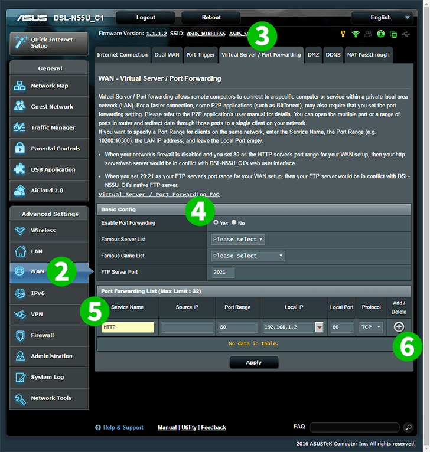
Task: Click the green Wi-Fi status icon
Action: (356, 34)
